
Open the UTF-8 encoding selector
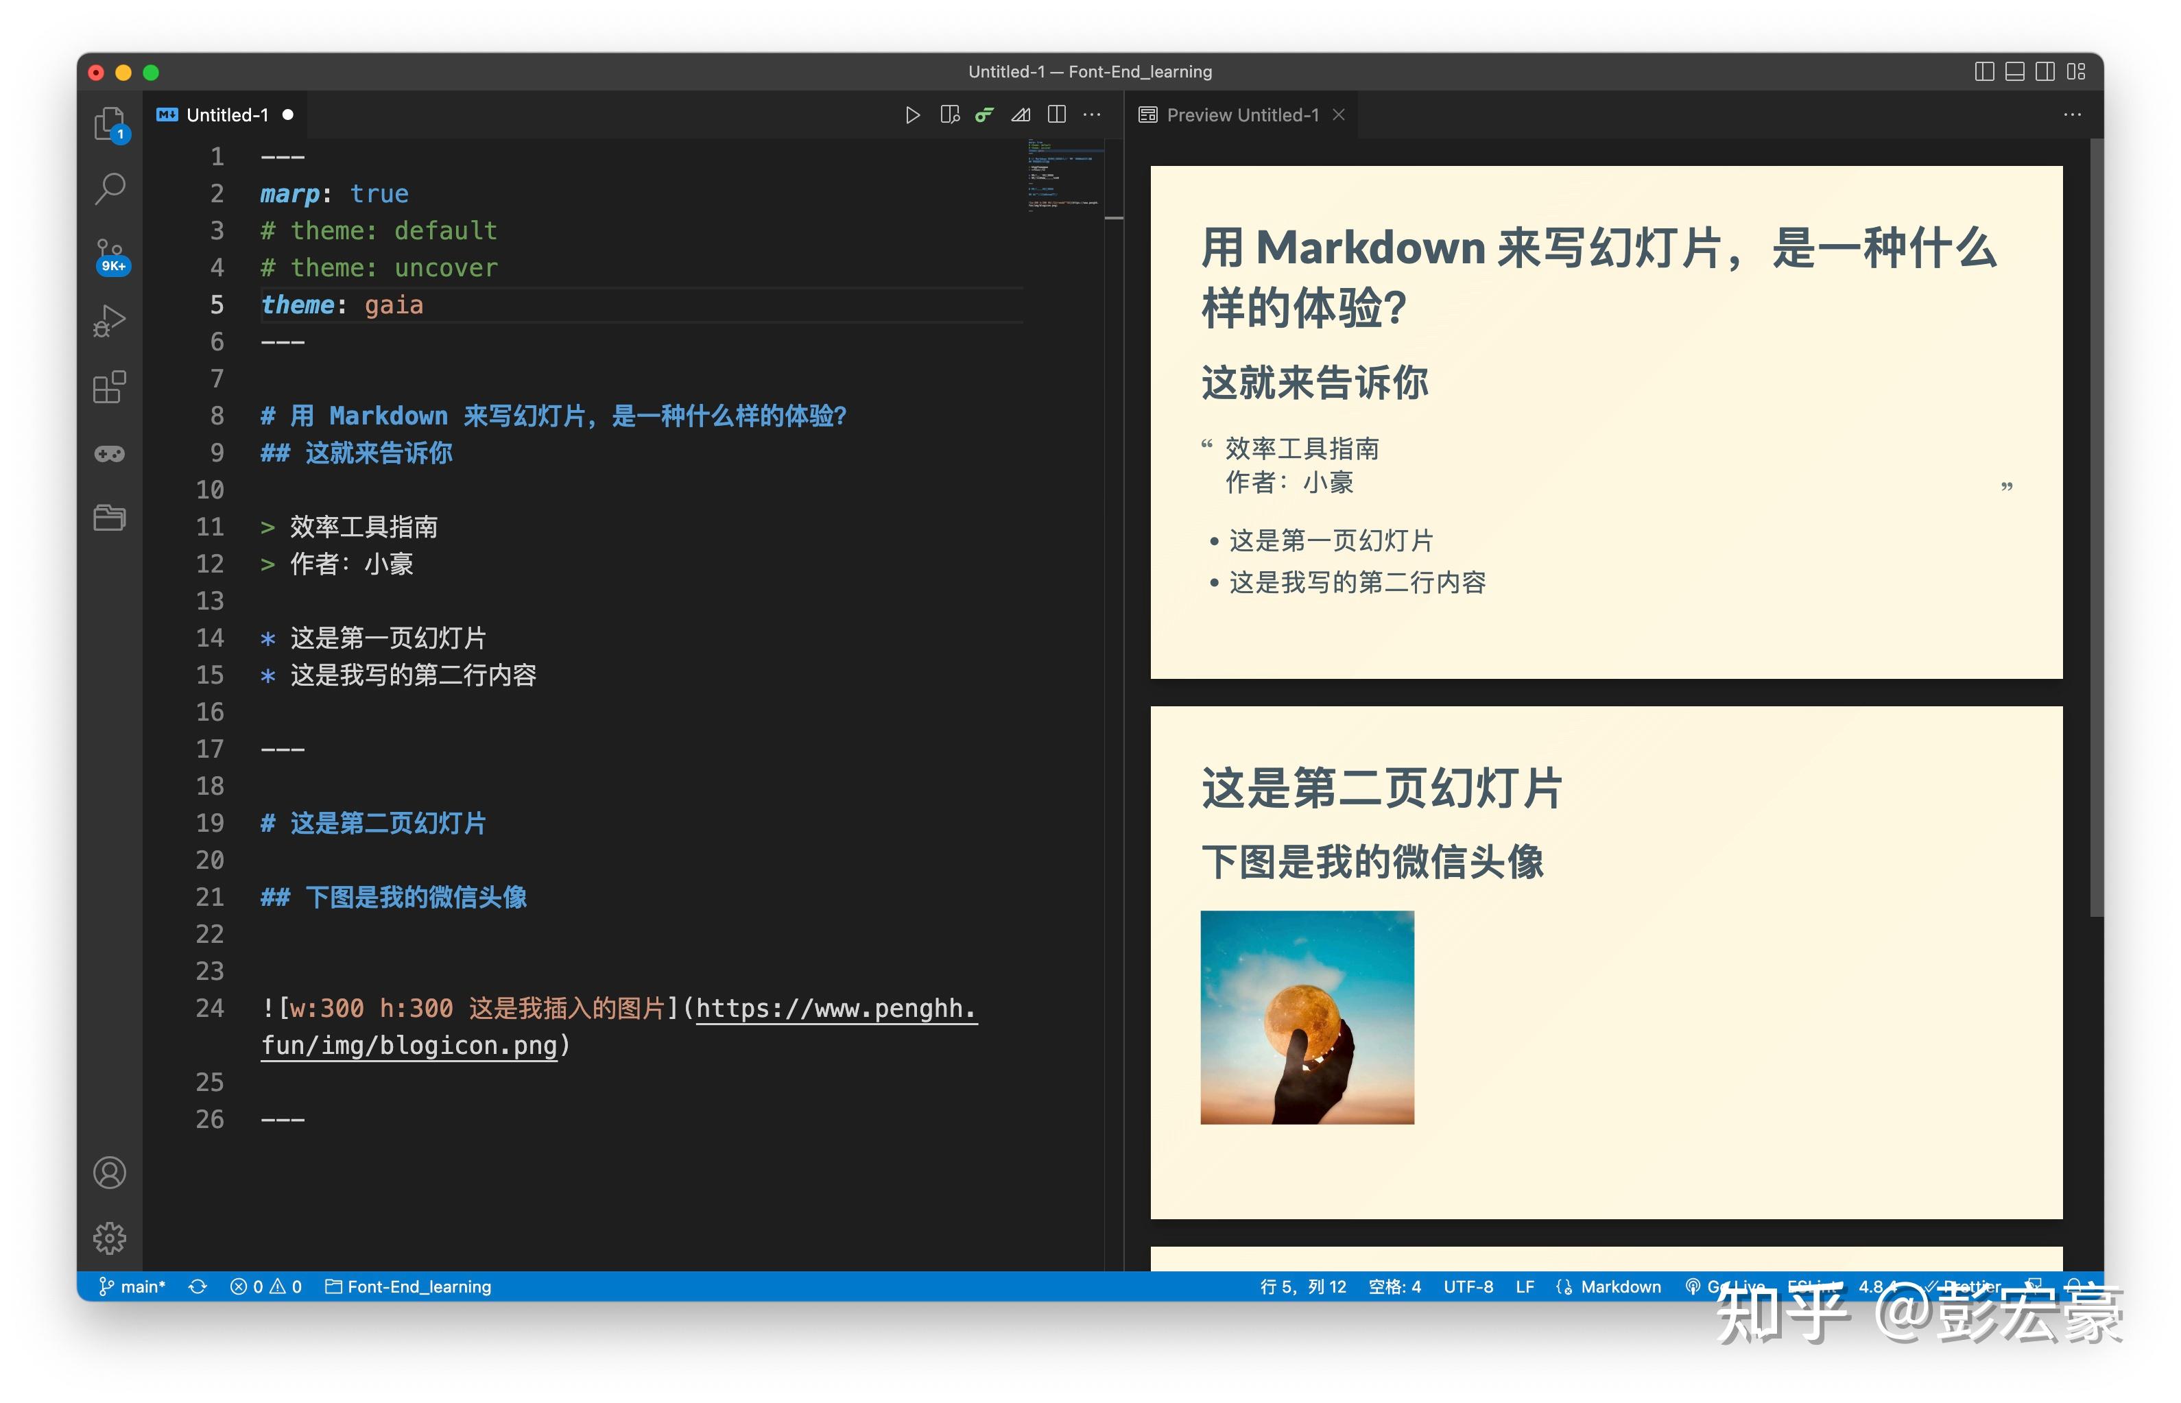(x=1468, y=1286)
